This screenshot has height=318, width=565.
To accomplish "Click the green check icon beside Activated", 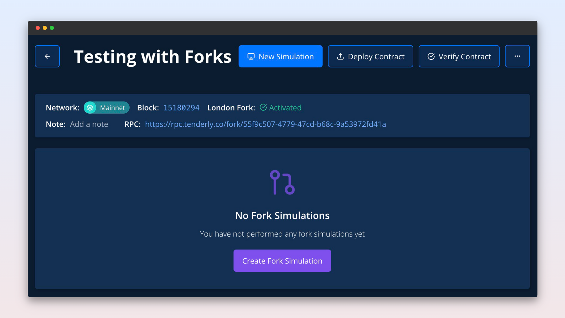I will pyautogui.click(x=263, y=107).
